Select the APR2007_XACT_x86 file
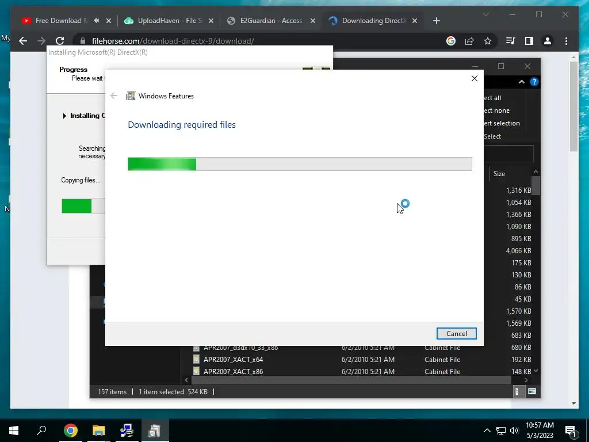This screenshot has height=442, width=589. 234,371
